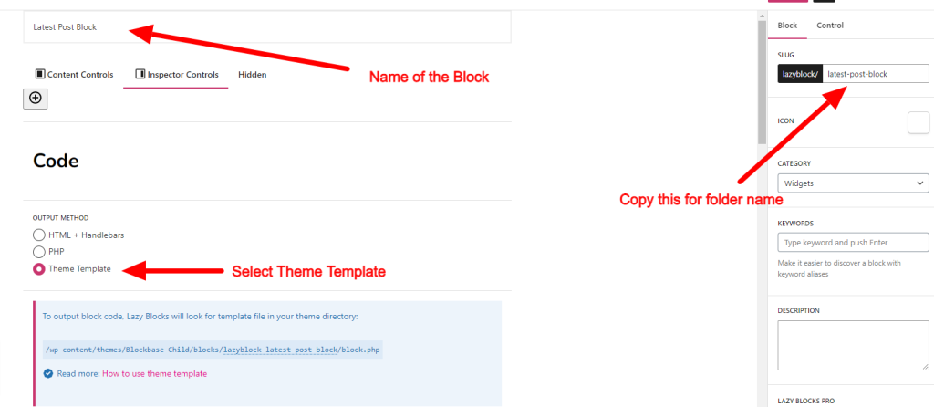Viewport: 934px width, 407px height.
Task: Open the Control tab in sidebar
Action: [x=830, y=26]
